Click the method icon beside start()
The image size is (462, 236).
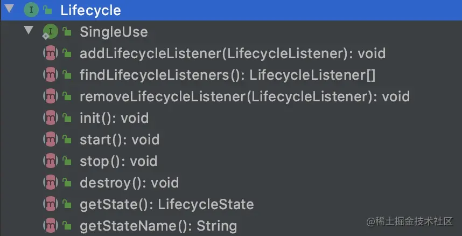(x=50, y=140)
